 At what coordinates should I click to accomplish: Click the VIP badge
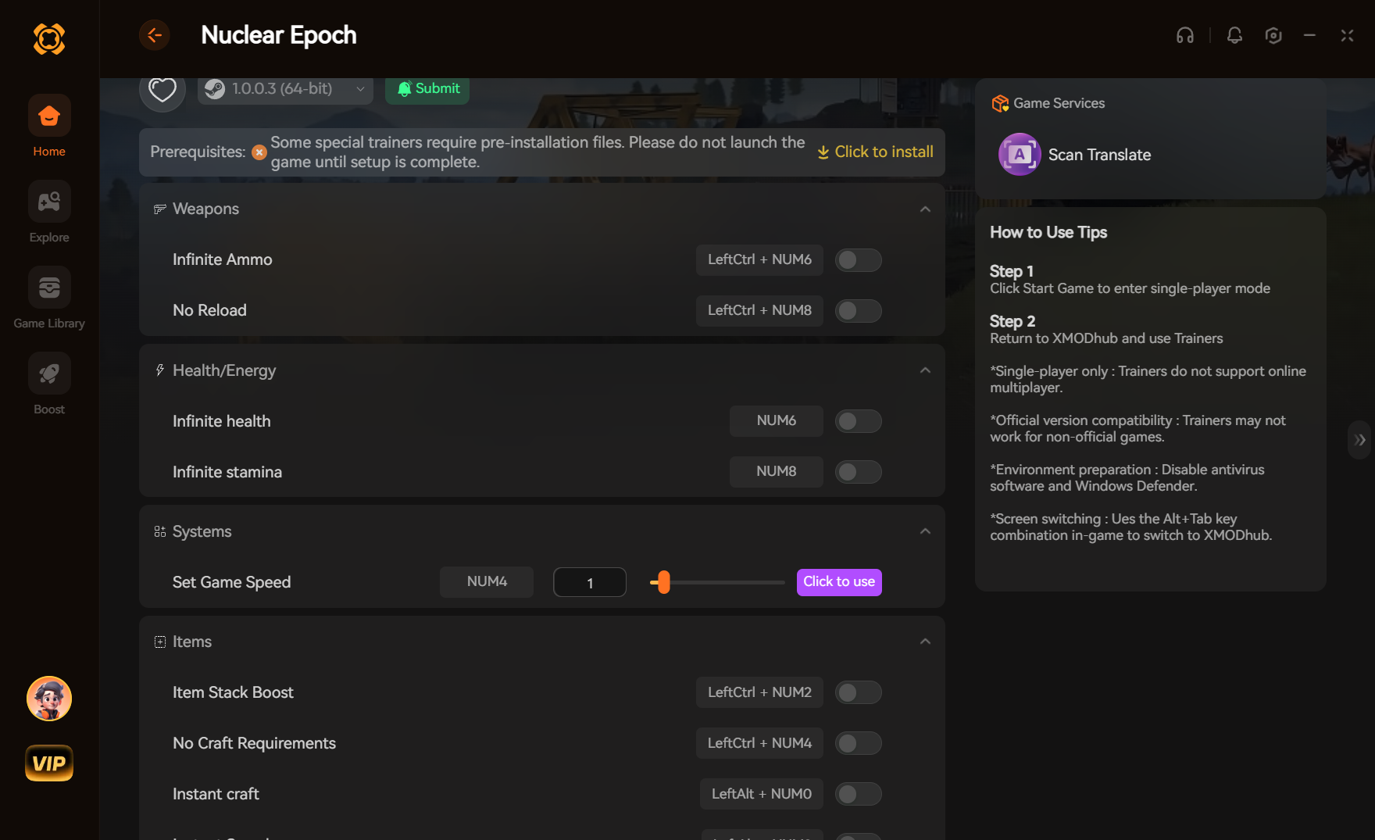pos(49,763)
